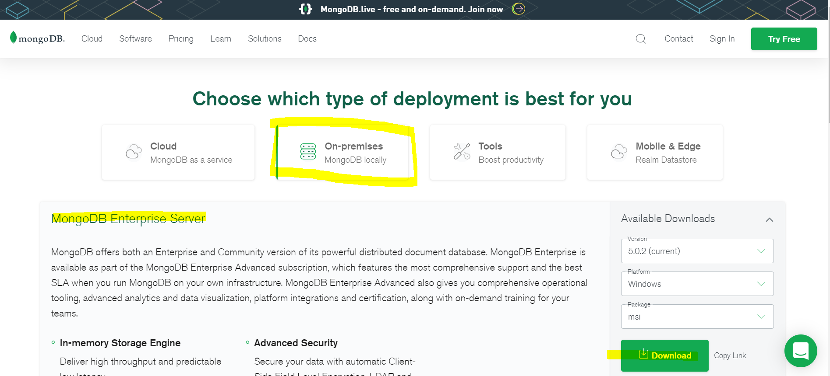The width and height of the screenshot is (830, 376).
Task: Click the green Download button
Action: point(665,355)
